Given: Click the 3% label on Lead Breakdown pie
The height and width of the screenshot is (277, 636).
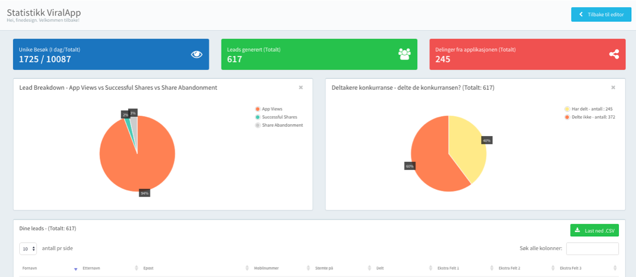Looking at the screenshot, I should (133, 113).
